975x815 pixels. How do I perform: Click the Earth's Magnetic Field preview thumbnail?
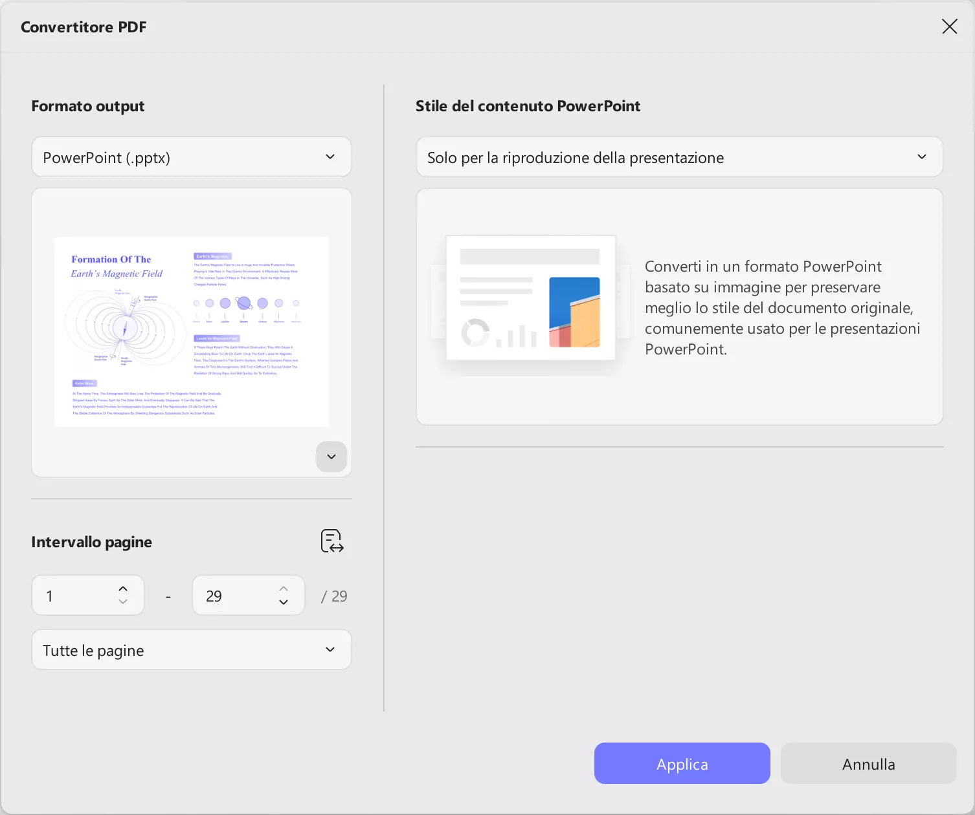click(191, 331)
